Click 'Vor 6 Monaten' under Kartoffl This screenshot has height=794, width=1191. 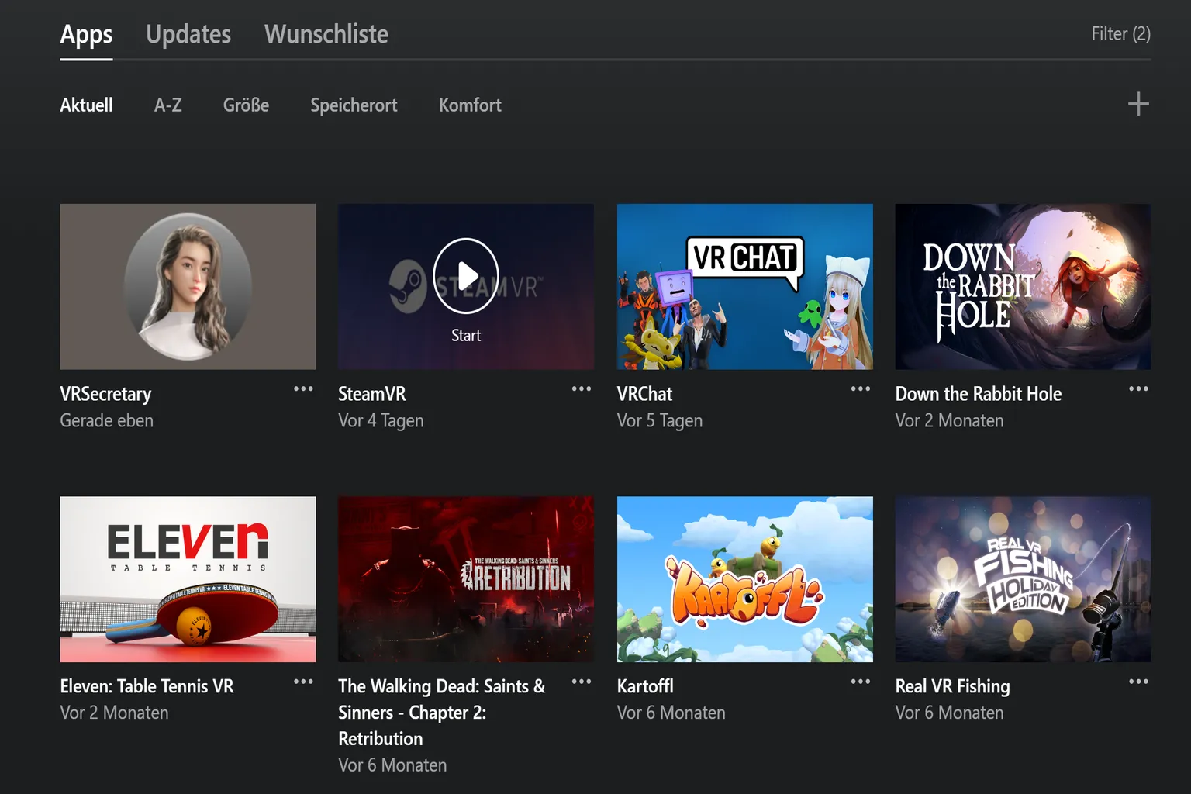pos(671,713)
